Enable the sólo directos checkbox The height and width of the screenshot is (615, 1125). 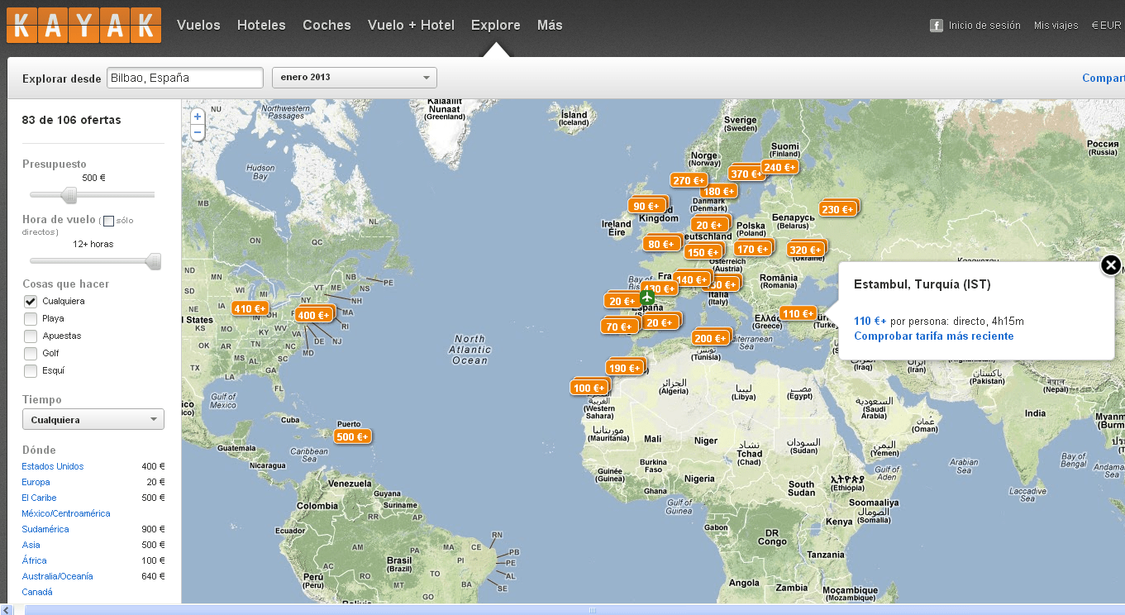[109, 221]
